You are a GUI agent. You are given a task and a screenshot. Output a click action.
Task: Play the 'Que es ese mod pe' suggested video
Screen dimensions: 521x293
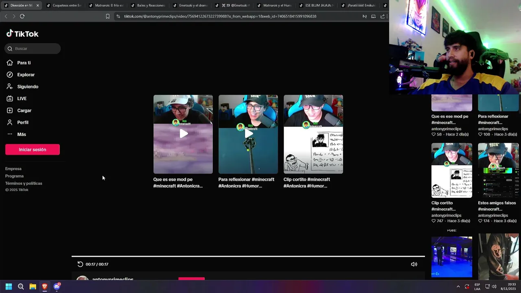(x=183, y=134)
